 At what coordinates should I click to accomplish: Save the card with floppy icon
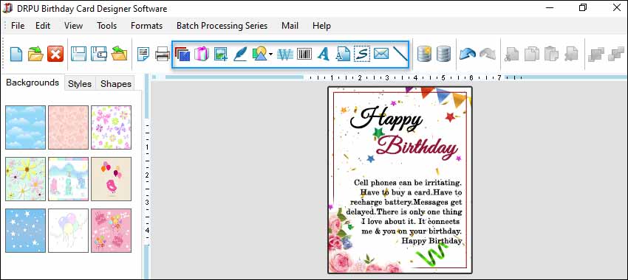[79, 54]
